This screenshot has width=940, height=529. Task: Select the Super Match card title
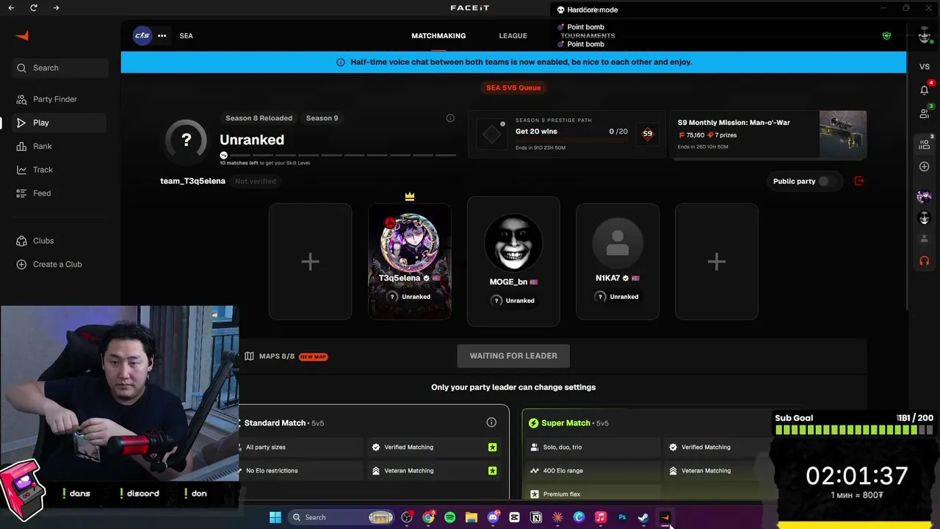[565, 423]
